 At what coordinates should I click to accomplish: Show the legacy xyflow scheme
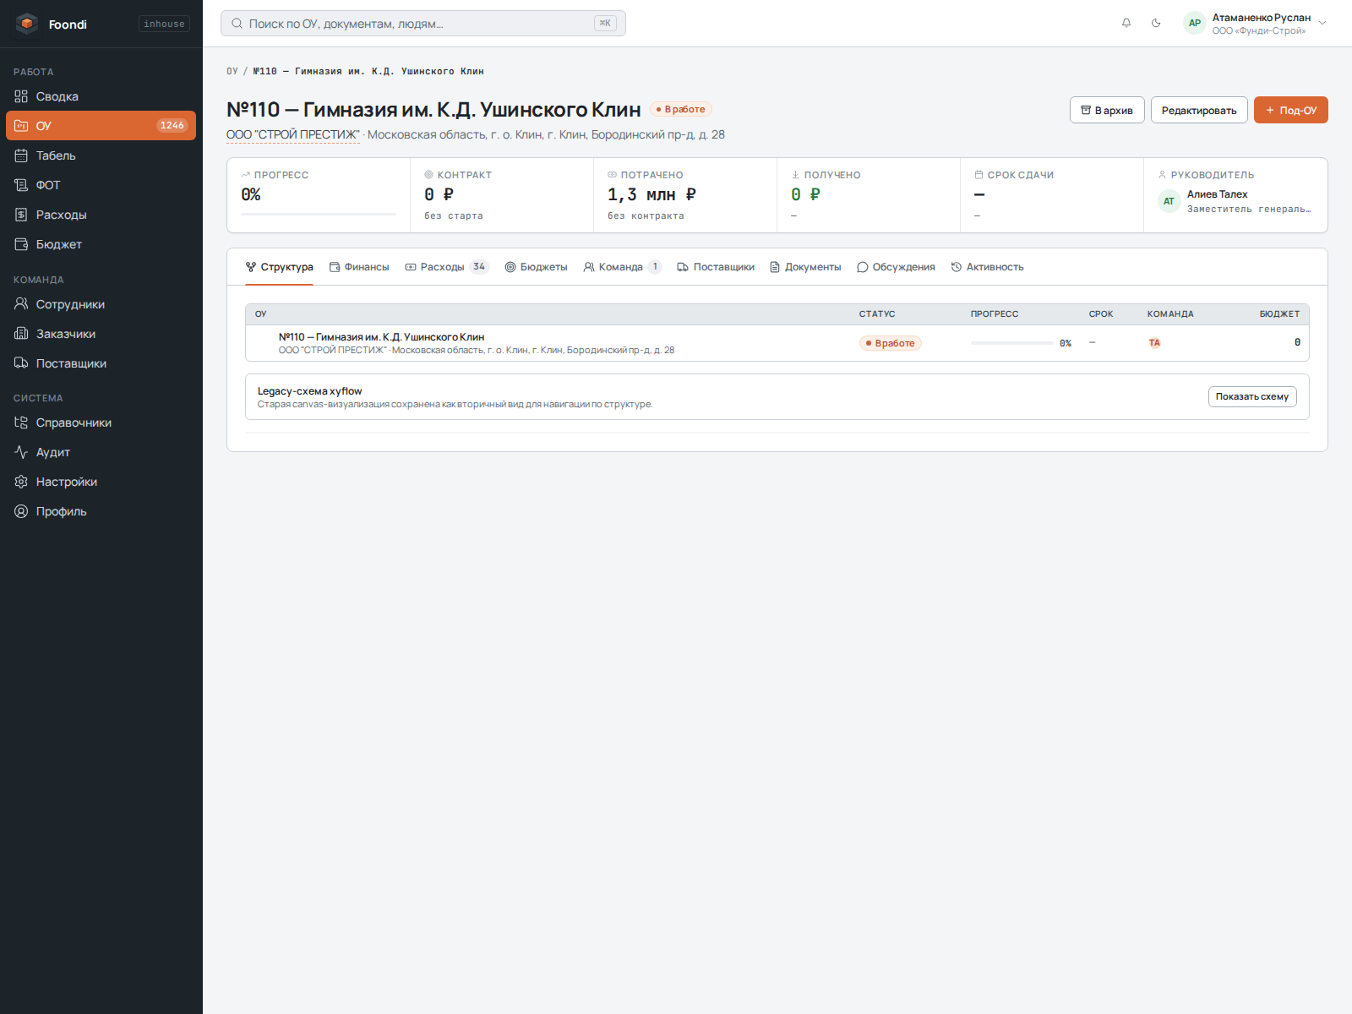[x=1252, y=396]
